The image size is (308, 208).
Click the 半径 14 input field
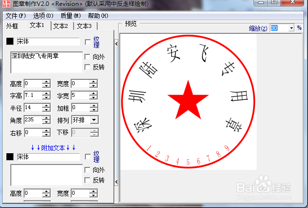(33, 108)
